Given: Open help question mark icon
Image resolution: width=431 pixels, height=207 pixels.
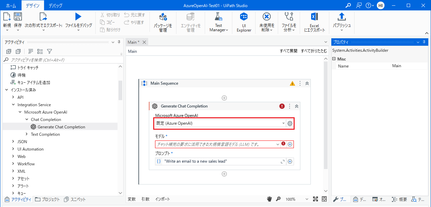Looking at the screenshot, I should [369, 5].
